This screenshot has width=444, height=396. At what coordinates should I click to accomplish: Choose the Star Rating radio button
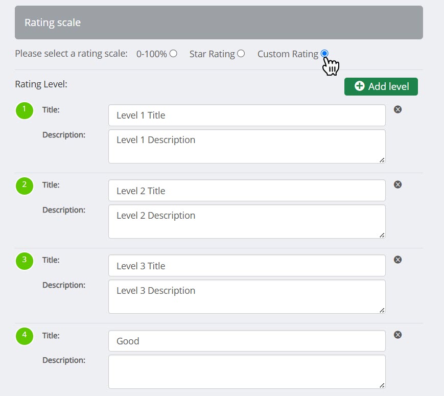click(241, 53)
